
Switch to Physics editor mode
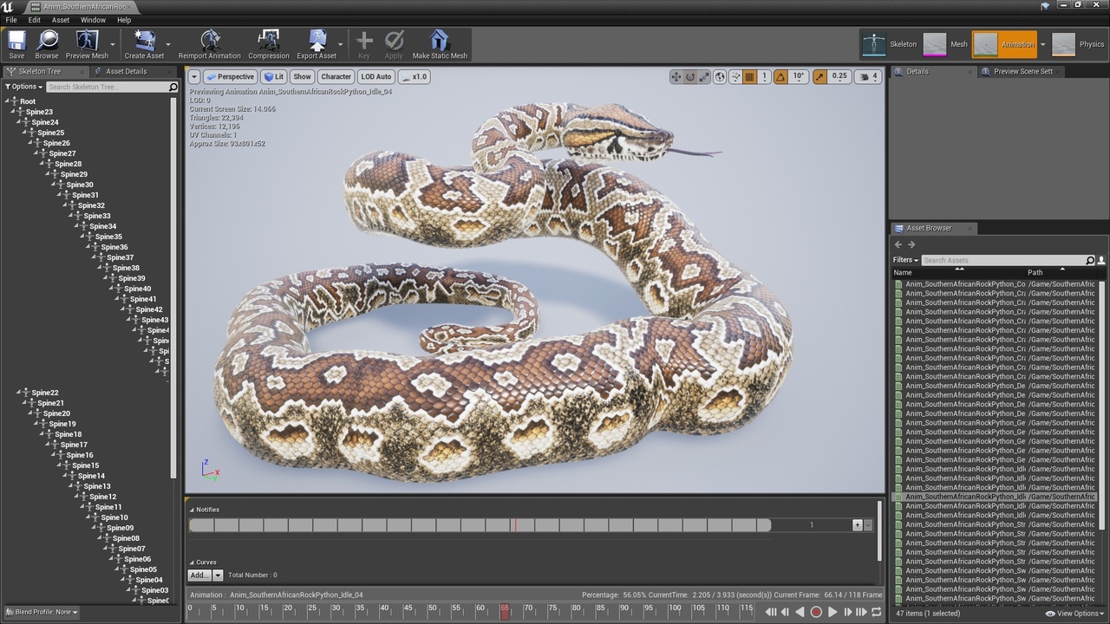click(1079, 44)
